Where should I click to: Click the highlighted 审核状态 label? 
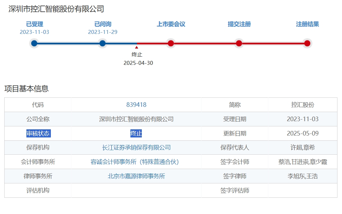pos(38,133)
